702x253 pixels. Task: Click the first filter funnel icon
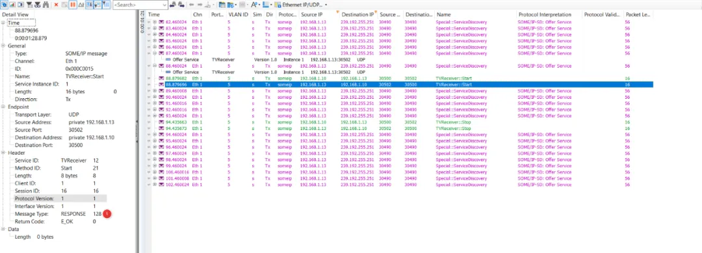coord(29,5)
